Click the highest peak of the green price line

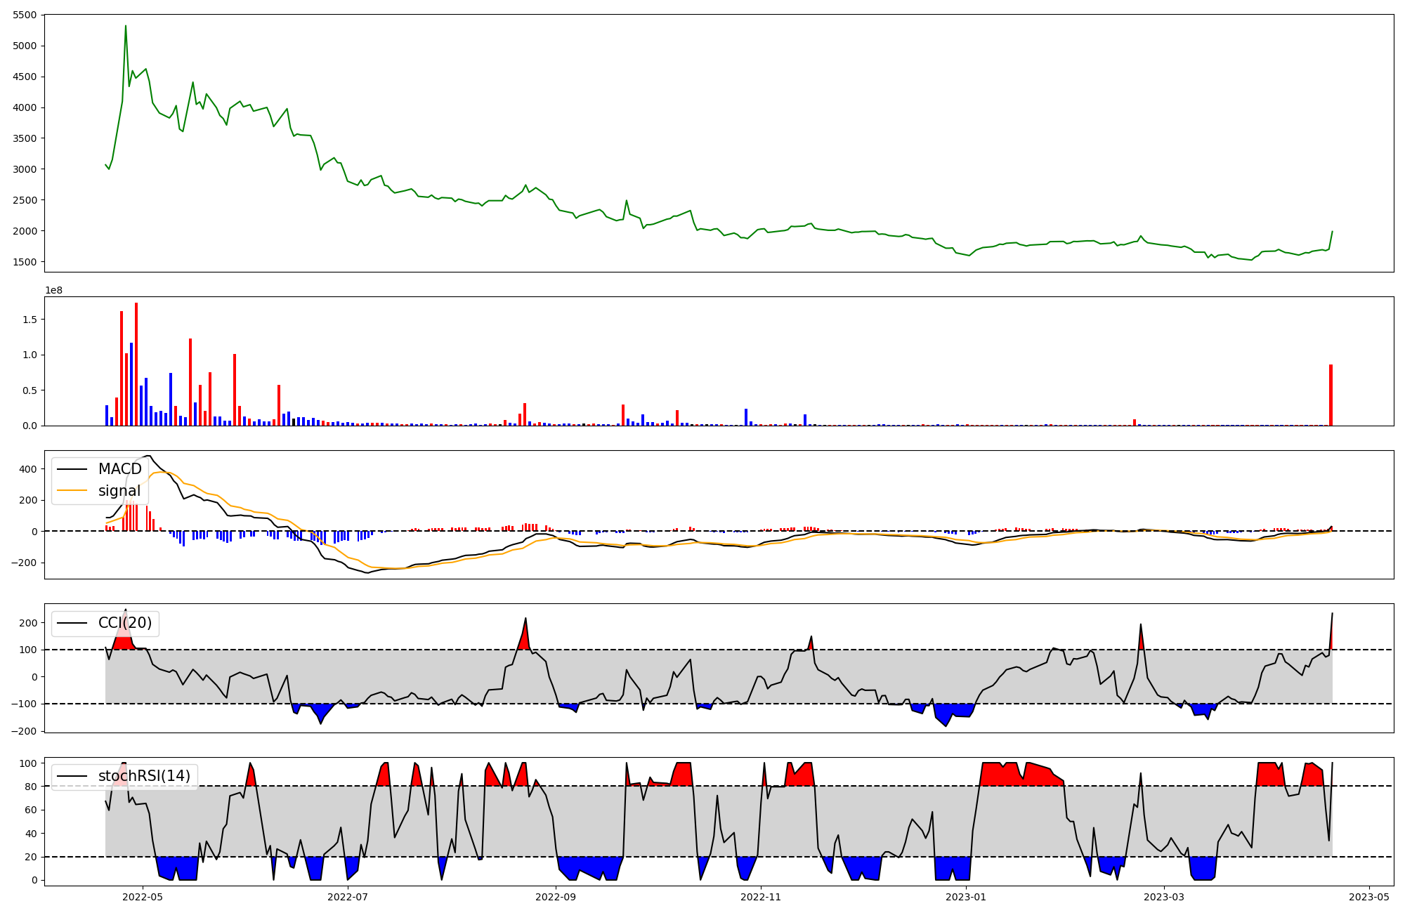pyautogui.click(x=126, y=26)
